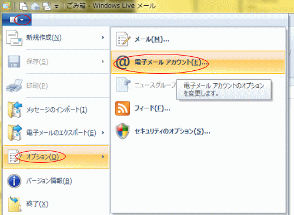
Task: Select 電子メール アカウント(E)...
Action: pos(198,63)
